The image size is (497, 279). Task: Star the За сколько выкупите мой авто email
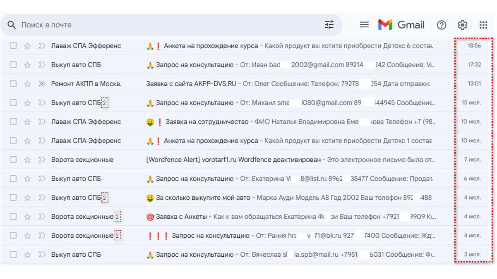point(27,198)
